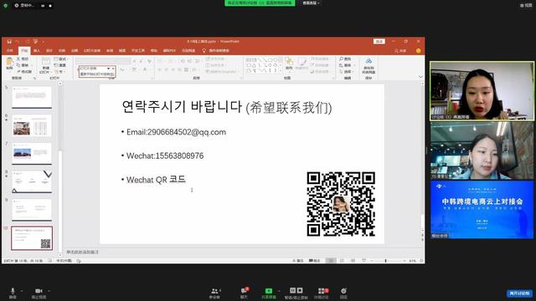This screenshot has height=301, width=536.
Task: Open the Chat panel with unread badge
Action: coord(244,293)
